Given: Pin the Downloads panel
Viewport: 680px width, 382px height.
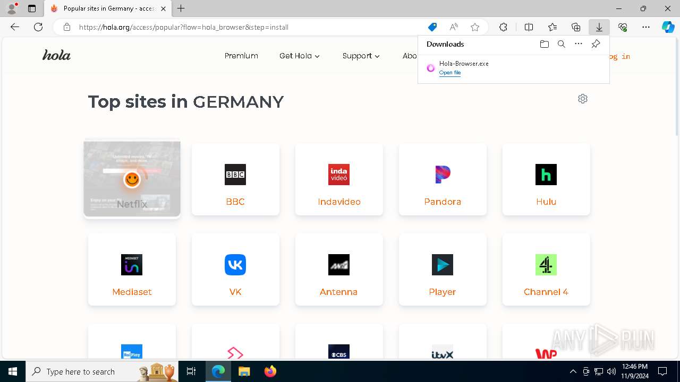Looking at the screenshot, I should tap(596, 44).
